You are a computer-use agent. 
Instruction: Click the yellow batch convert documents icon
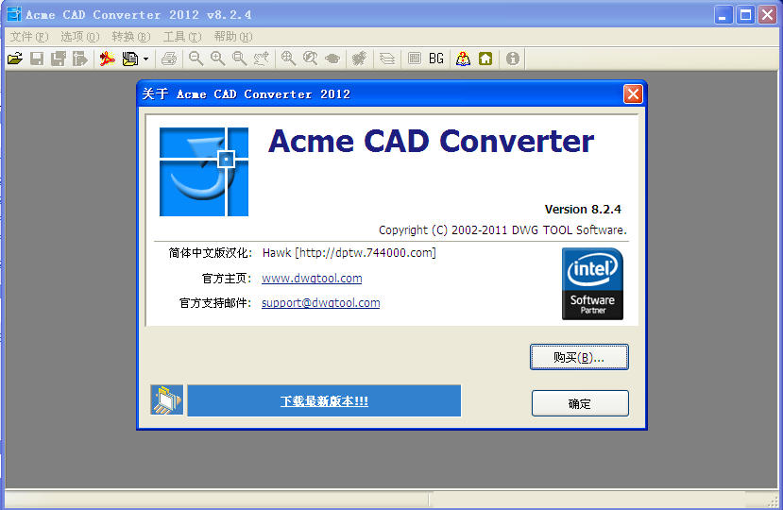pyautogui.click(x=129, y=59)
